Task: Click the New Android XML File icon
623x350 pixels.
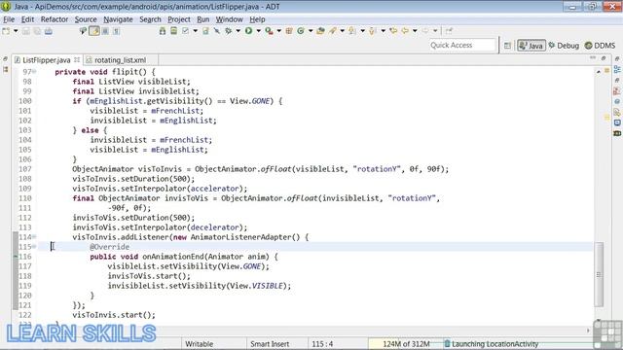Action: pos(205,31)
